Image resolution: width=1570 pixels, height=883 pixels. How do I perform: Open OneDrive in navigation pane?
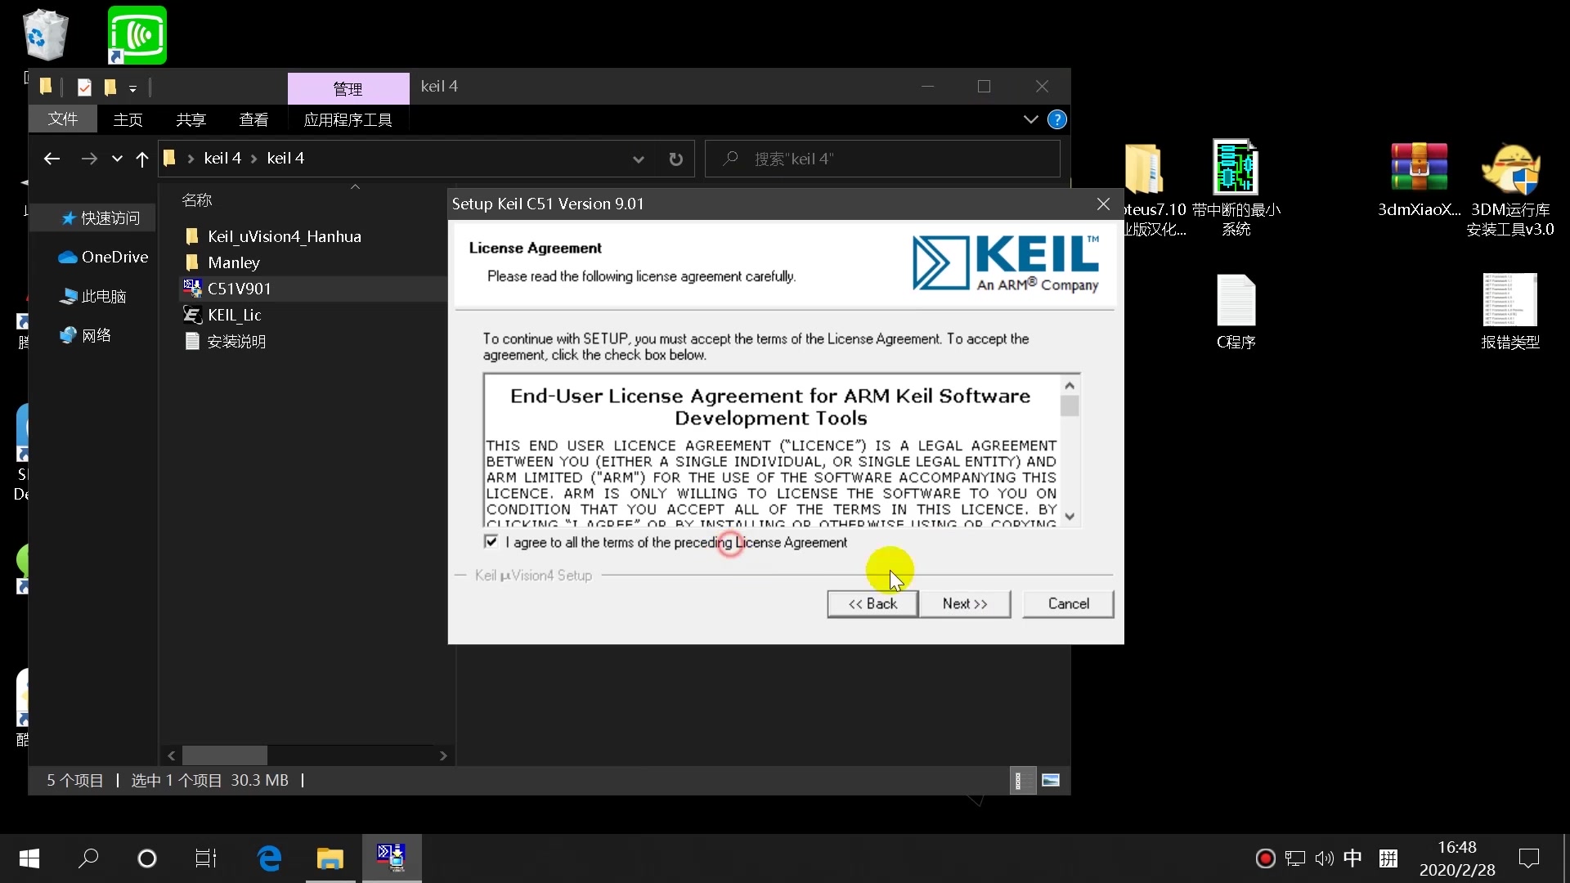tap(103, 257)
